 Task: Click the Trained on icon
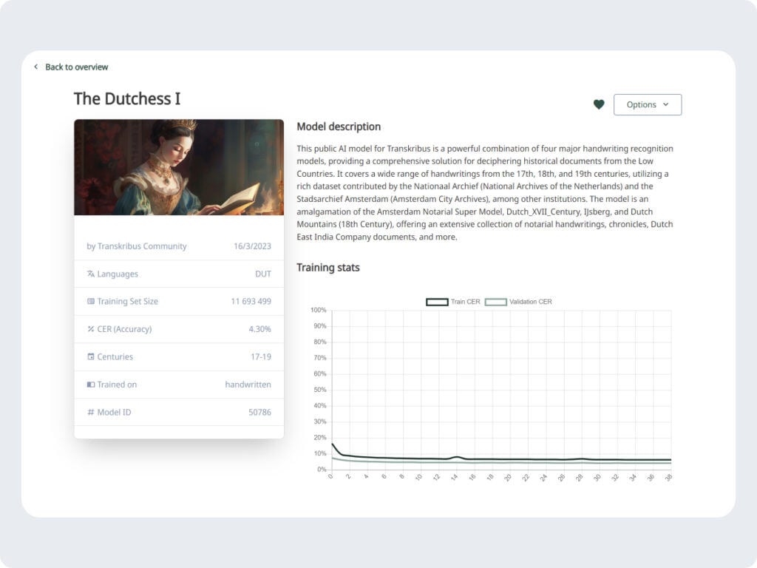click(x=91, y=385)
